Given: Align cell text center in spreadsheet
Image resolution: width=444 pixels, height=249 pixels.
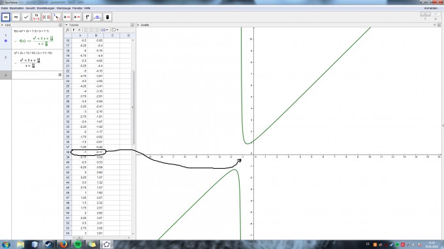Looking at the screenshot, I should 91,30.
